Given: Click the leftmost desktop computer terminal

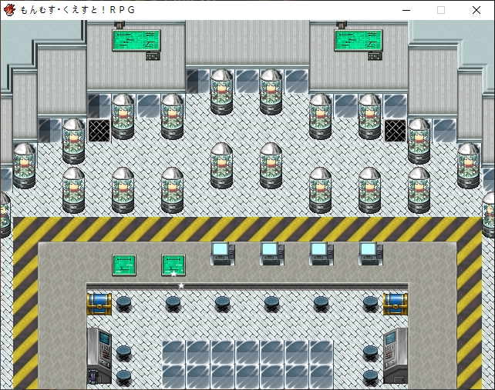Looking at the screenshot, I should click(x=223, y=254).
